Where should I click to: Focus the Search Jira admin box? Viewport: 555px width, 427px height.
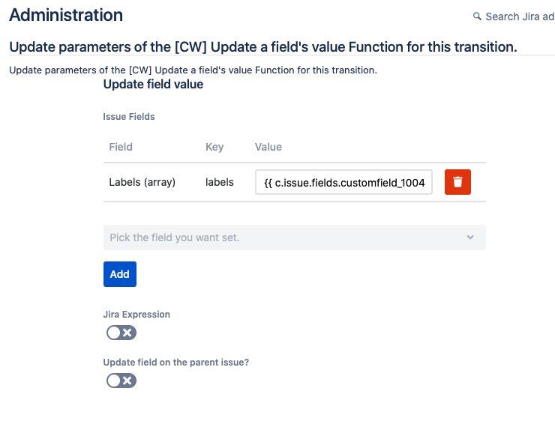click(x=520, y=16)
